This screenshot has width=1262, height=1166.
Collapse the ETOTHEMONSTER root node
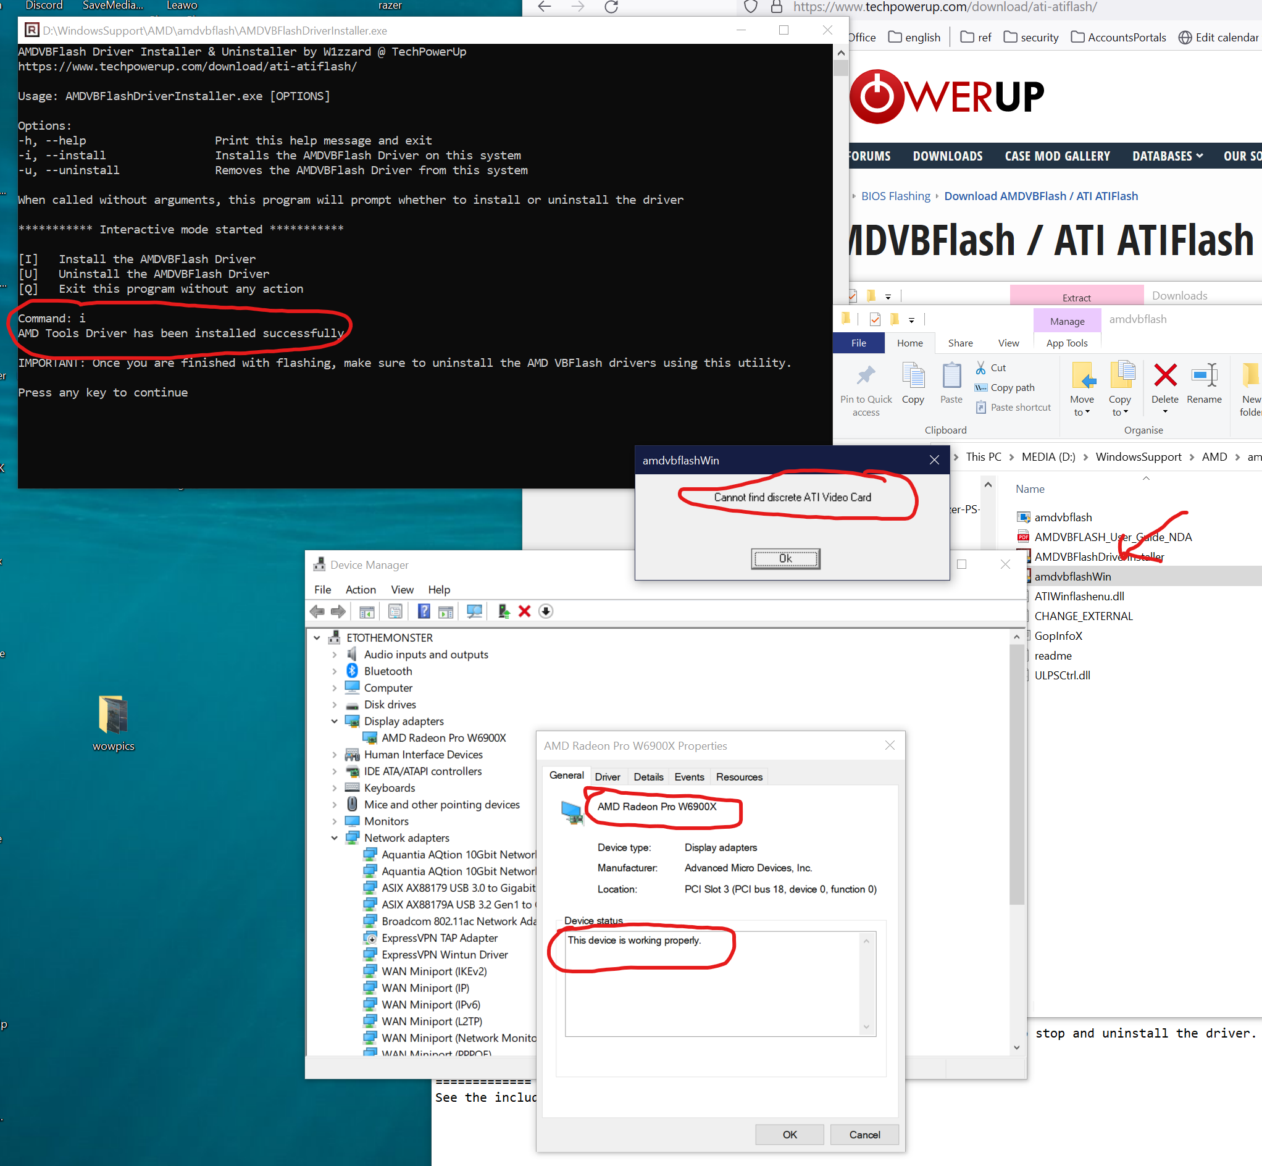[x=317, y=638]
